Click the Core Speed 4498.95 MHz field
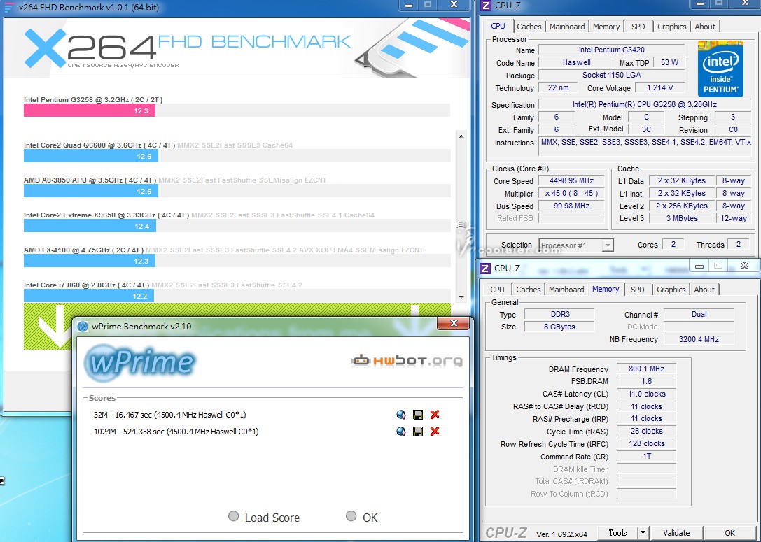 (x=572, y=180)
